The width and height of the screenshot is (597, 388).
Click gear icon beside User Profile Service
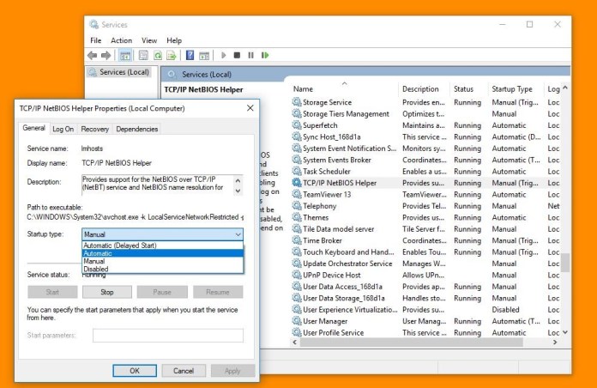[297, 332]
